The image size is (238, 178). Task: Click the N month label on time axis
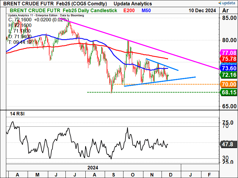pyautogui.click(x=152, y=175)
